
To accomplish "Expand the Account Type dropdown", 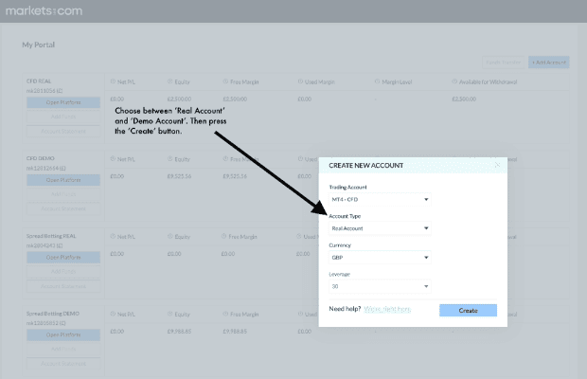I will point(380,228).
